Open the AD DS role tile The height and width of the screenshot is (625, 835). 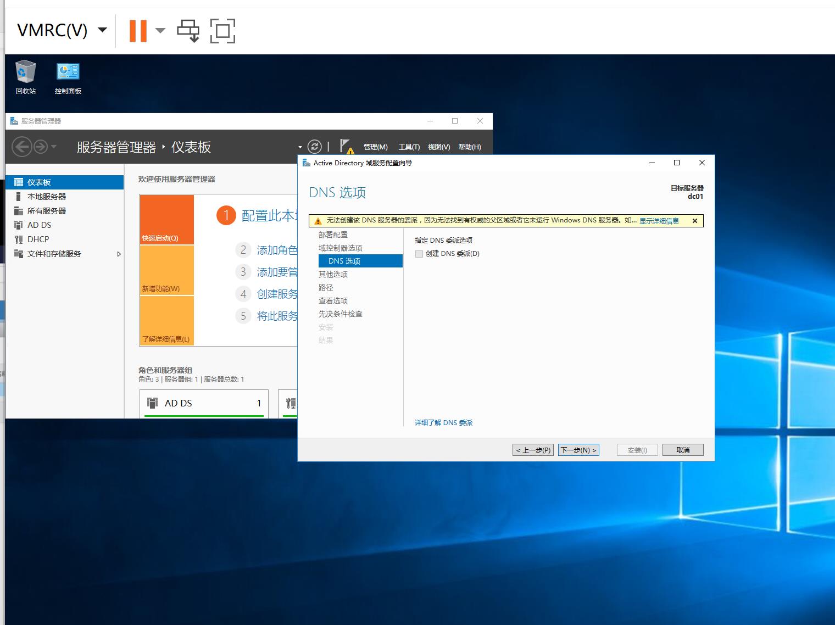pos(204,404)
